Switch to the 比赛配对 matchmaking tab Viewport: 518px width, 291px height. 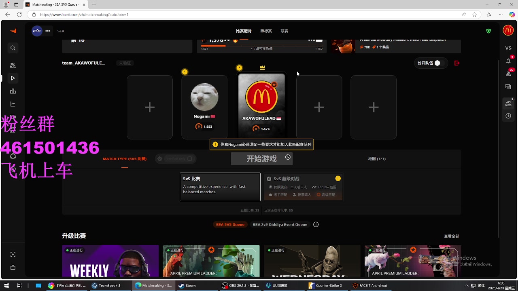pyautogui.click(x=244, y=31)
